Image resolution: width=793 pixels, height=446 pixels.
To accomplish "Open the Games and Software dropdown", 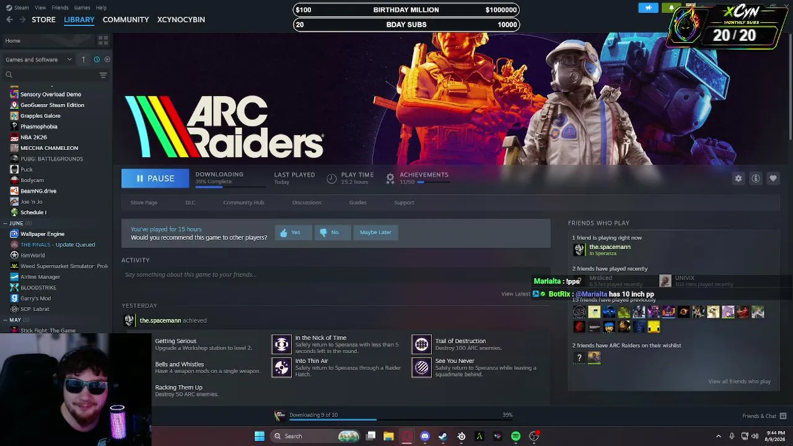I will point(38,59).
